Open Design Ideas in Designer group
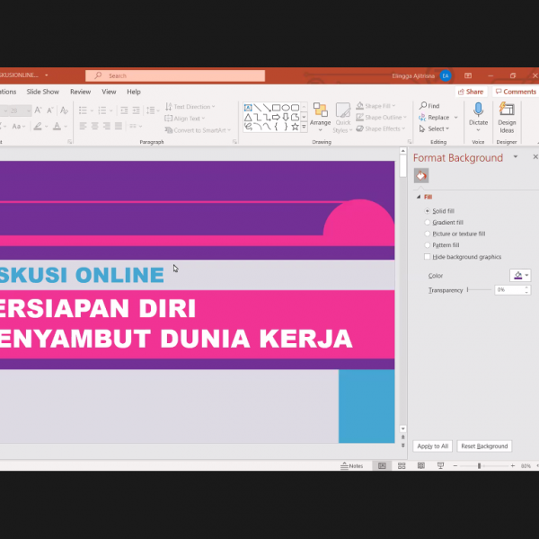This screenshot has height=539, width=539. pyautogui.click(x=507, y=118)
